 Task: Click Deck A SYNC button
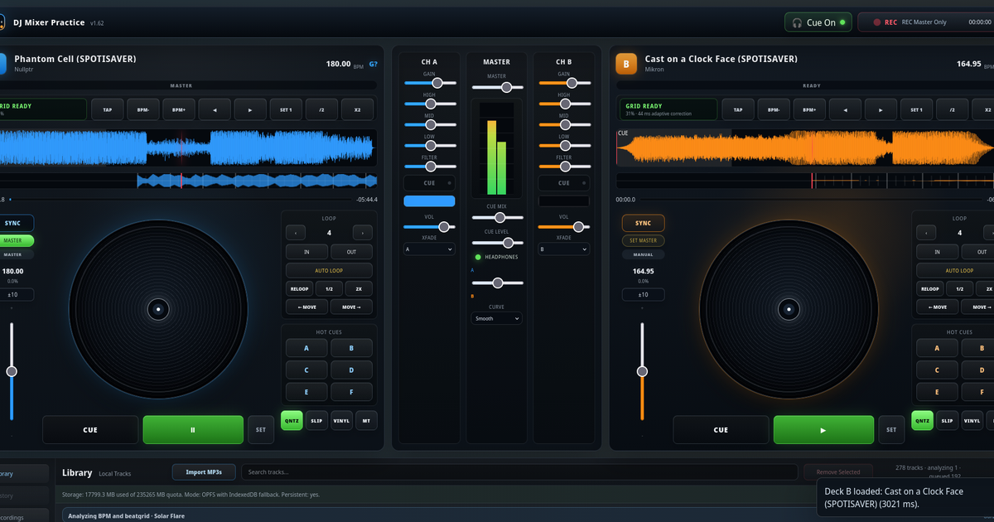(14, 223)
